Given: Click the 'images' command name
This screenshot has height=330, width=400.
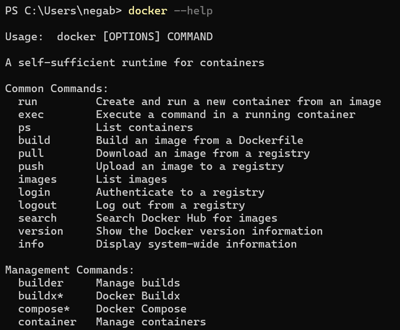Looking at the screenshot, I should pyautogui.click(x=38, y=180).
